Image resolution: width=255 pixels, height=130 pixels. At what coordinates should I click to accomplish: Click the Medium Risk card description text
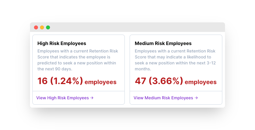(175, 60)
